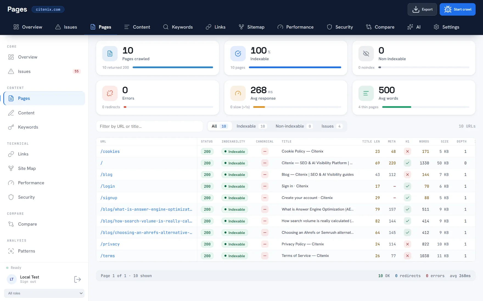Viewport: 483px width, 301px height.
Task: Click the citenix.com domain badge
Action: point(48,9)
